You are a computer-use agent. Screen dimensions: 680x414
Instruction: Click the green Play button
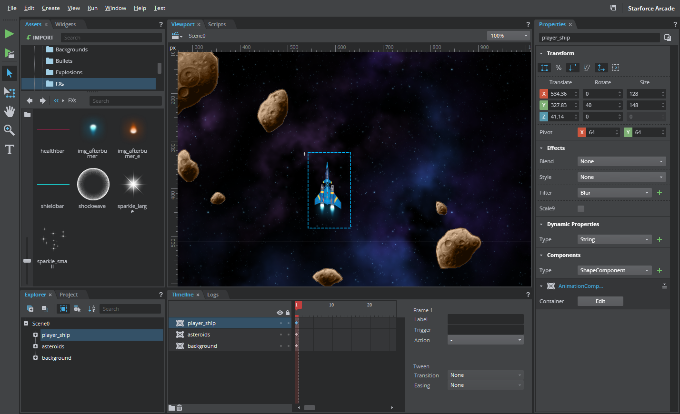coord(9,34)
